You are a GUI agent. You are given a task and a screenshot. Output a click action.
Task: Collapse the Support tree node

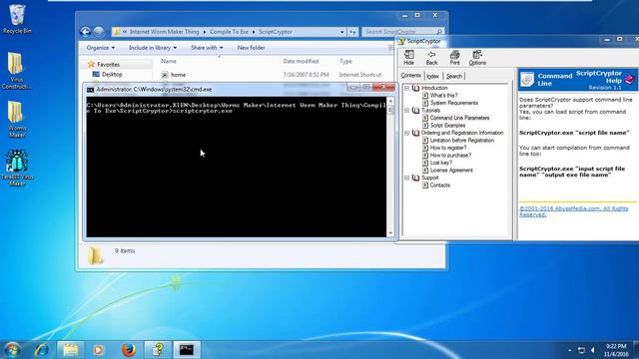click(406, 178)
